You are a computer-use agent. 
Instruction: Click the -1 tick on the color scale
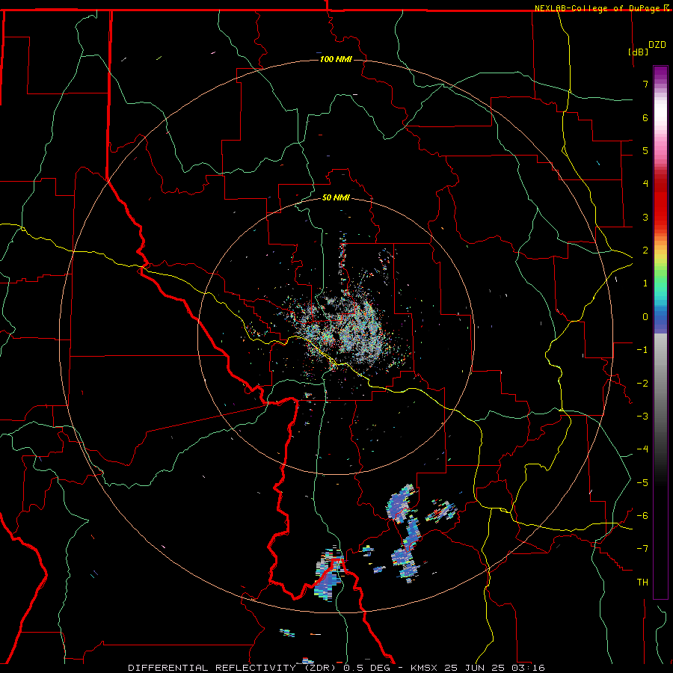(x=642, y=350)
